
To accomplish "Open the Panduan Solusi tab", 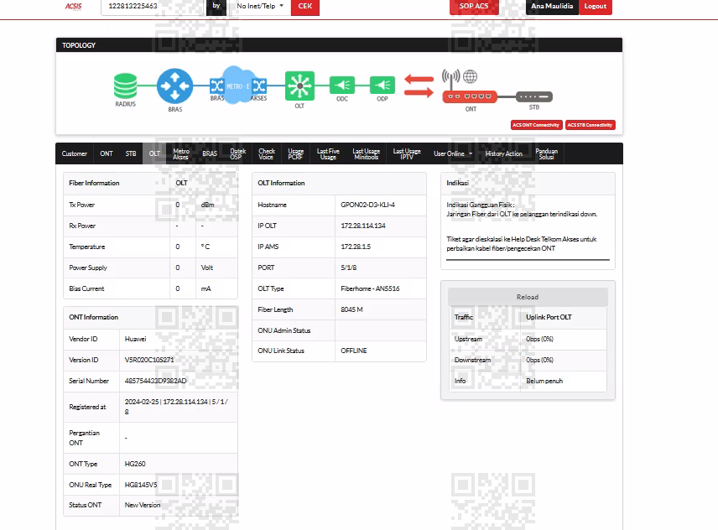I will (546, 153).
